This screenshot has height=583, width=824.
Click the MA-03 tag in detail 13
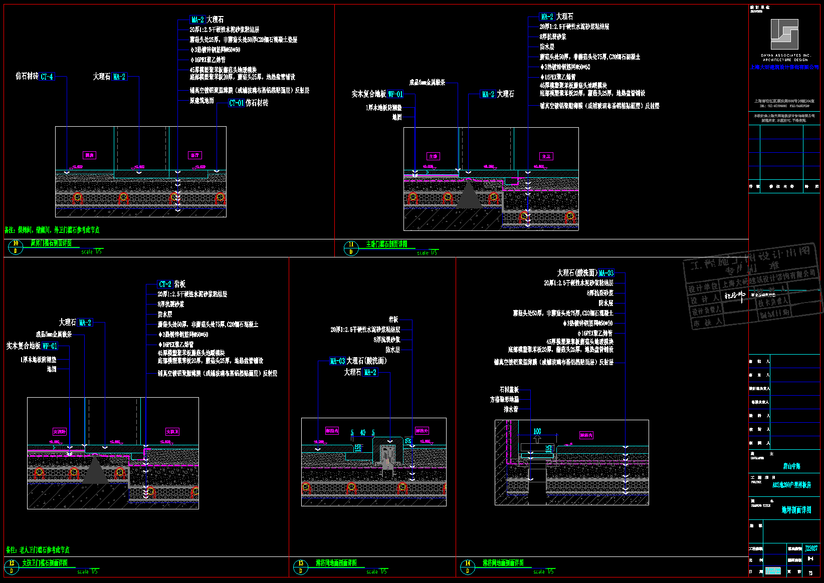tap(337, 361)
